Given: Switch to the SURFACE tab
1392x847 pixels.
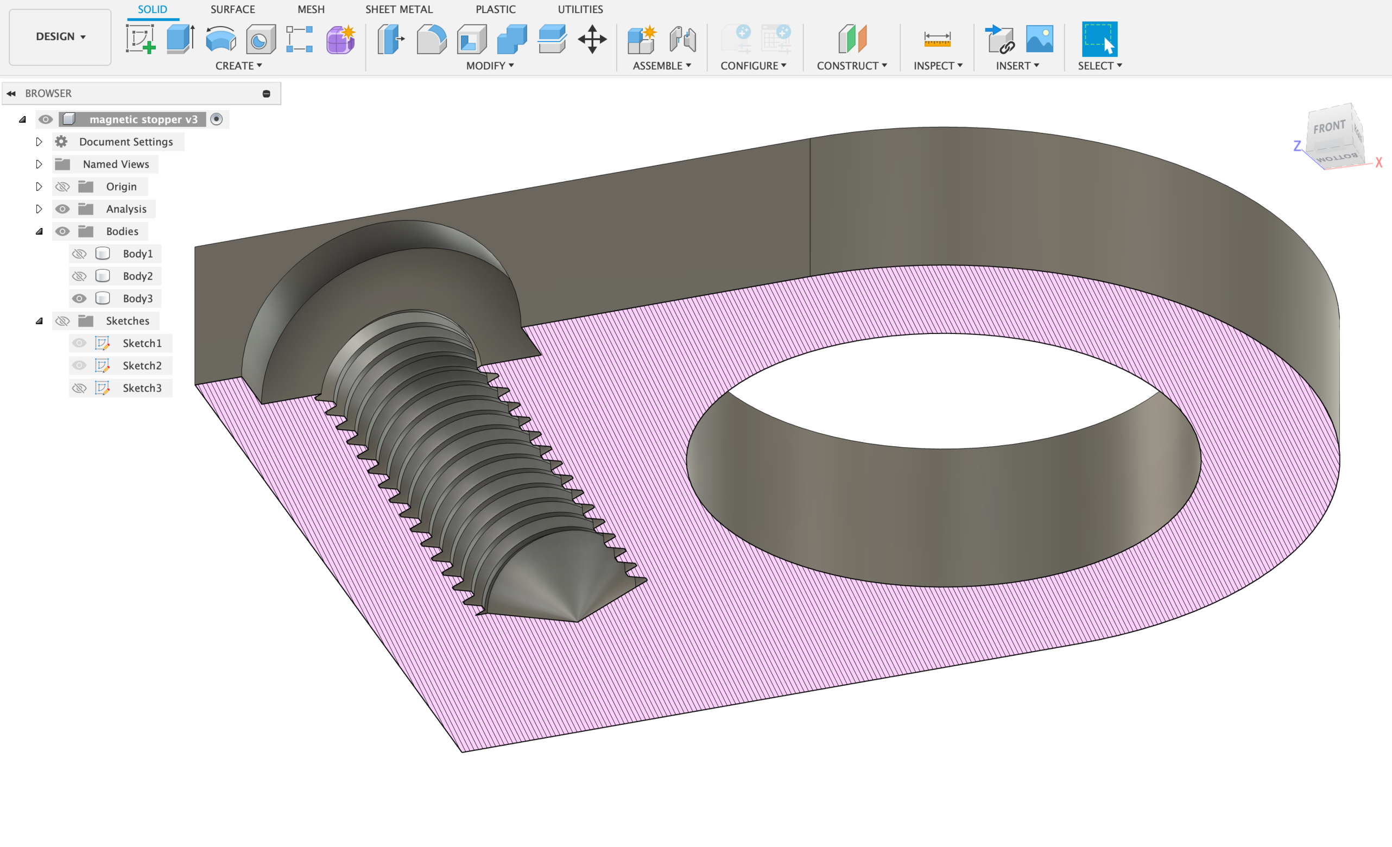Looking at the screenshot, I should (x=232, y=9).
